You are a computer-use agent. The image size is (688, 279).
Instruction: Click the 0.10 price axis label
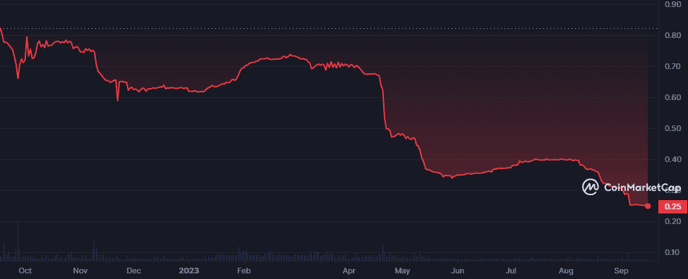(x=672, y=253)
